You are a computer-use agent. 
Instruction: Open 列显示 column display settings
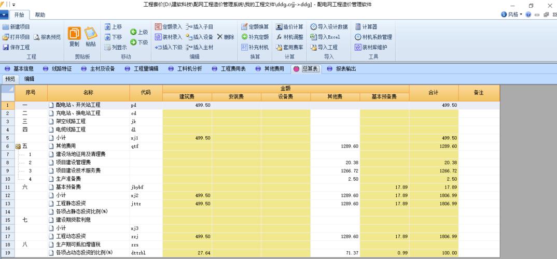(116, 47)
